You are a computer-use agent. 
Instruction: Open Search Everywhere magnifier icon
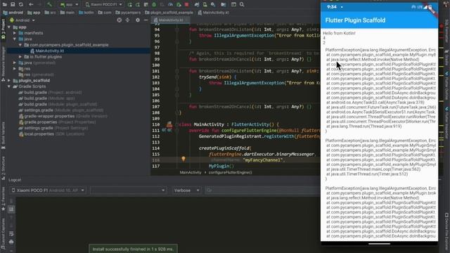(x=242, y=4)
